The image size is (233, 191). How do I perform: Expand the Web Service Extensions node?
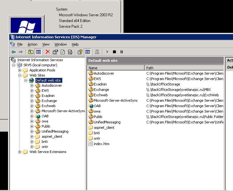click(20, 152)
